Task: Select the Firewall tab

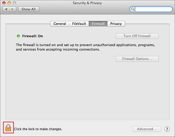Action: [98, 24]
